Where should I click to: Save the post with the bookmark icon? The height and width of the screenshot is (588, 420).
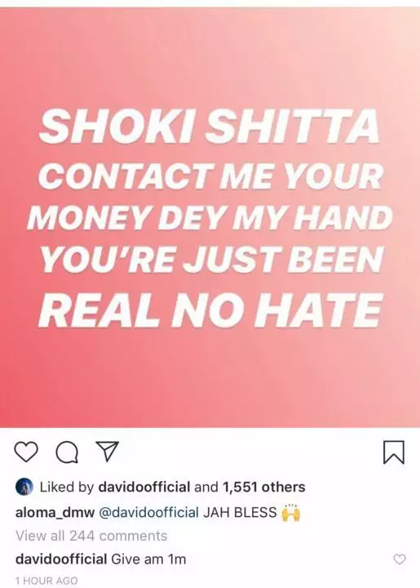coord(394,452)
